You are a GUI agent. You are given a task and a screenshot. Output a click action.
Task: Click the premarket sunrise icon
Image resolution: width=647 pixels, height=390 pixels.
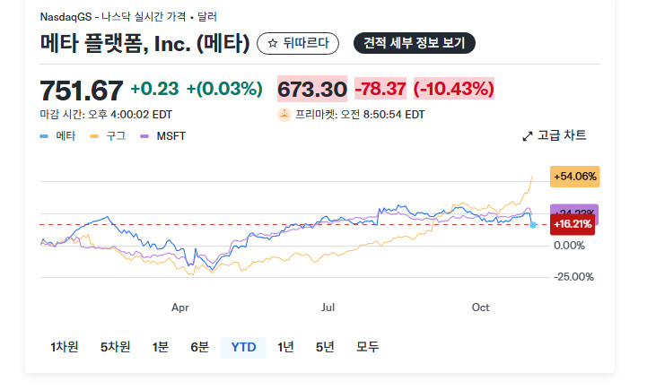pyautogui.click(x=284, y=115)
